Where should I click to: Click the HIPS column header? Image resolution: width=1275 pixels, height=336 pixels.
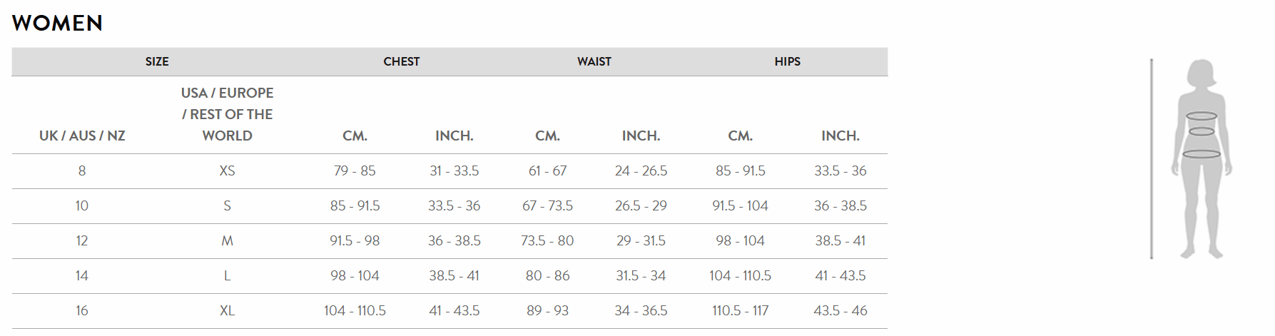788,61
